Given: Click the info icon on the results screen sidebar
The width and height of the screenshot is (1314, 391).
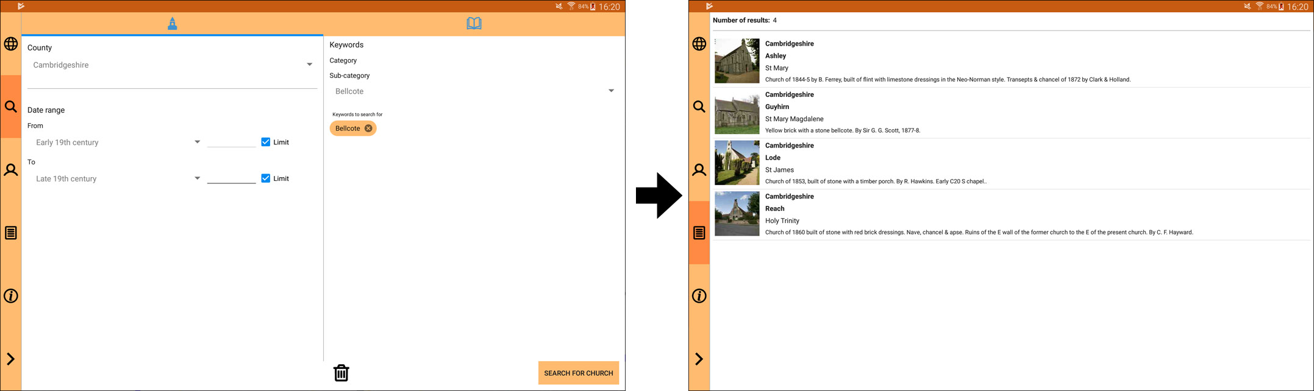Looking at the screenshot, I should click(699, 296).
